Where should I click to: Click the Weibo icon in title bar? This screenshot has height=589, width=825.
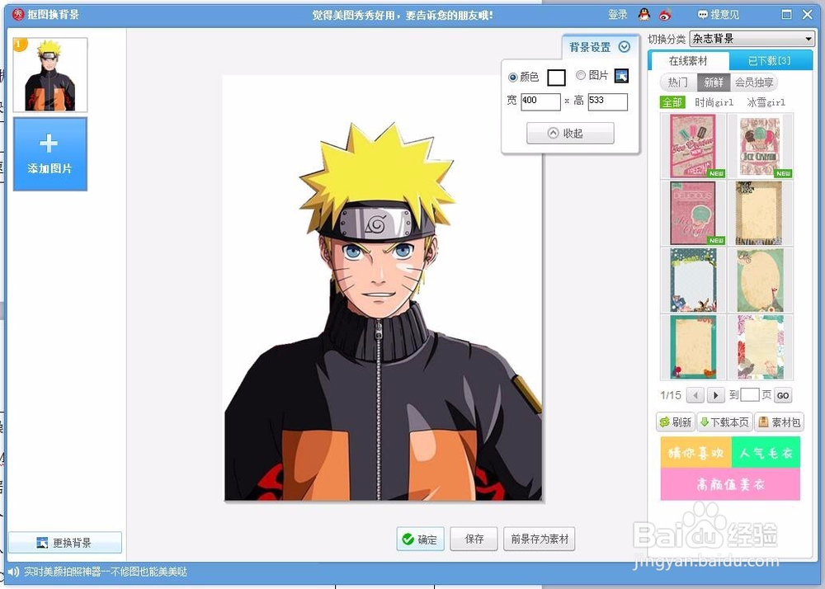click(x=665, y=15)
